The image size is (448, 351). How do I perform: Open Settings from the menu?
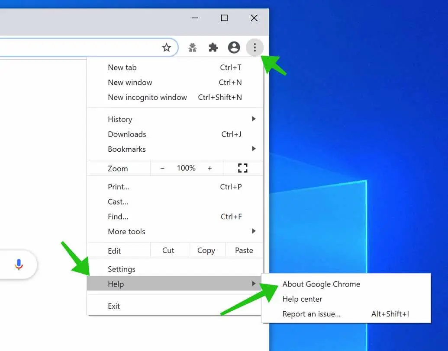click(x=122, y=269)
